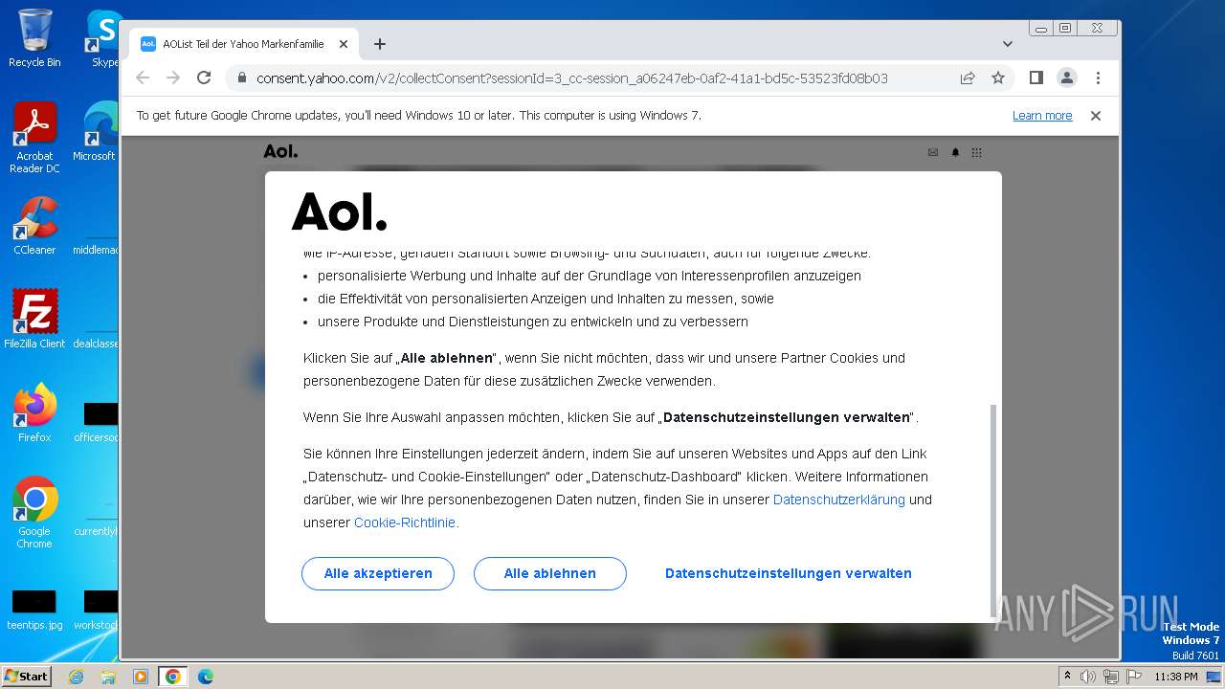
Task: Open Google Chrome desktop shortcut
Action: coord(34,513)
